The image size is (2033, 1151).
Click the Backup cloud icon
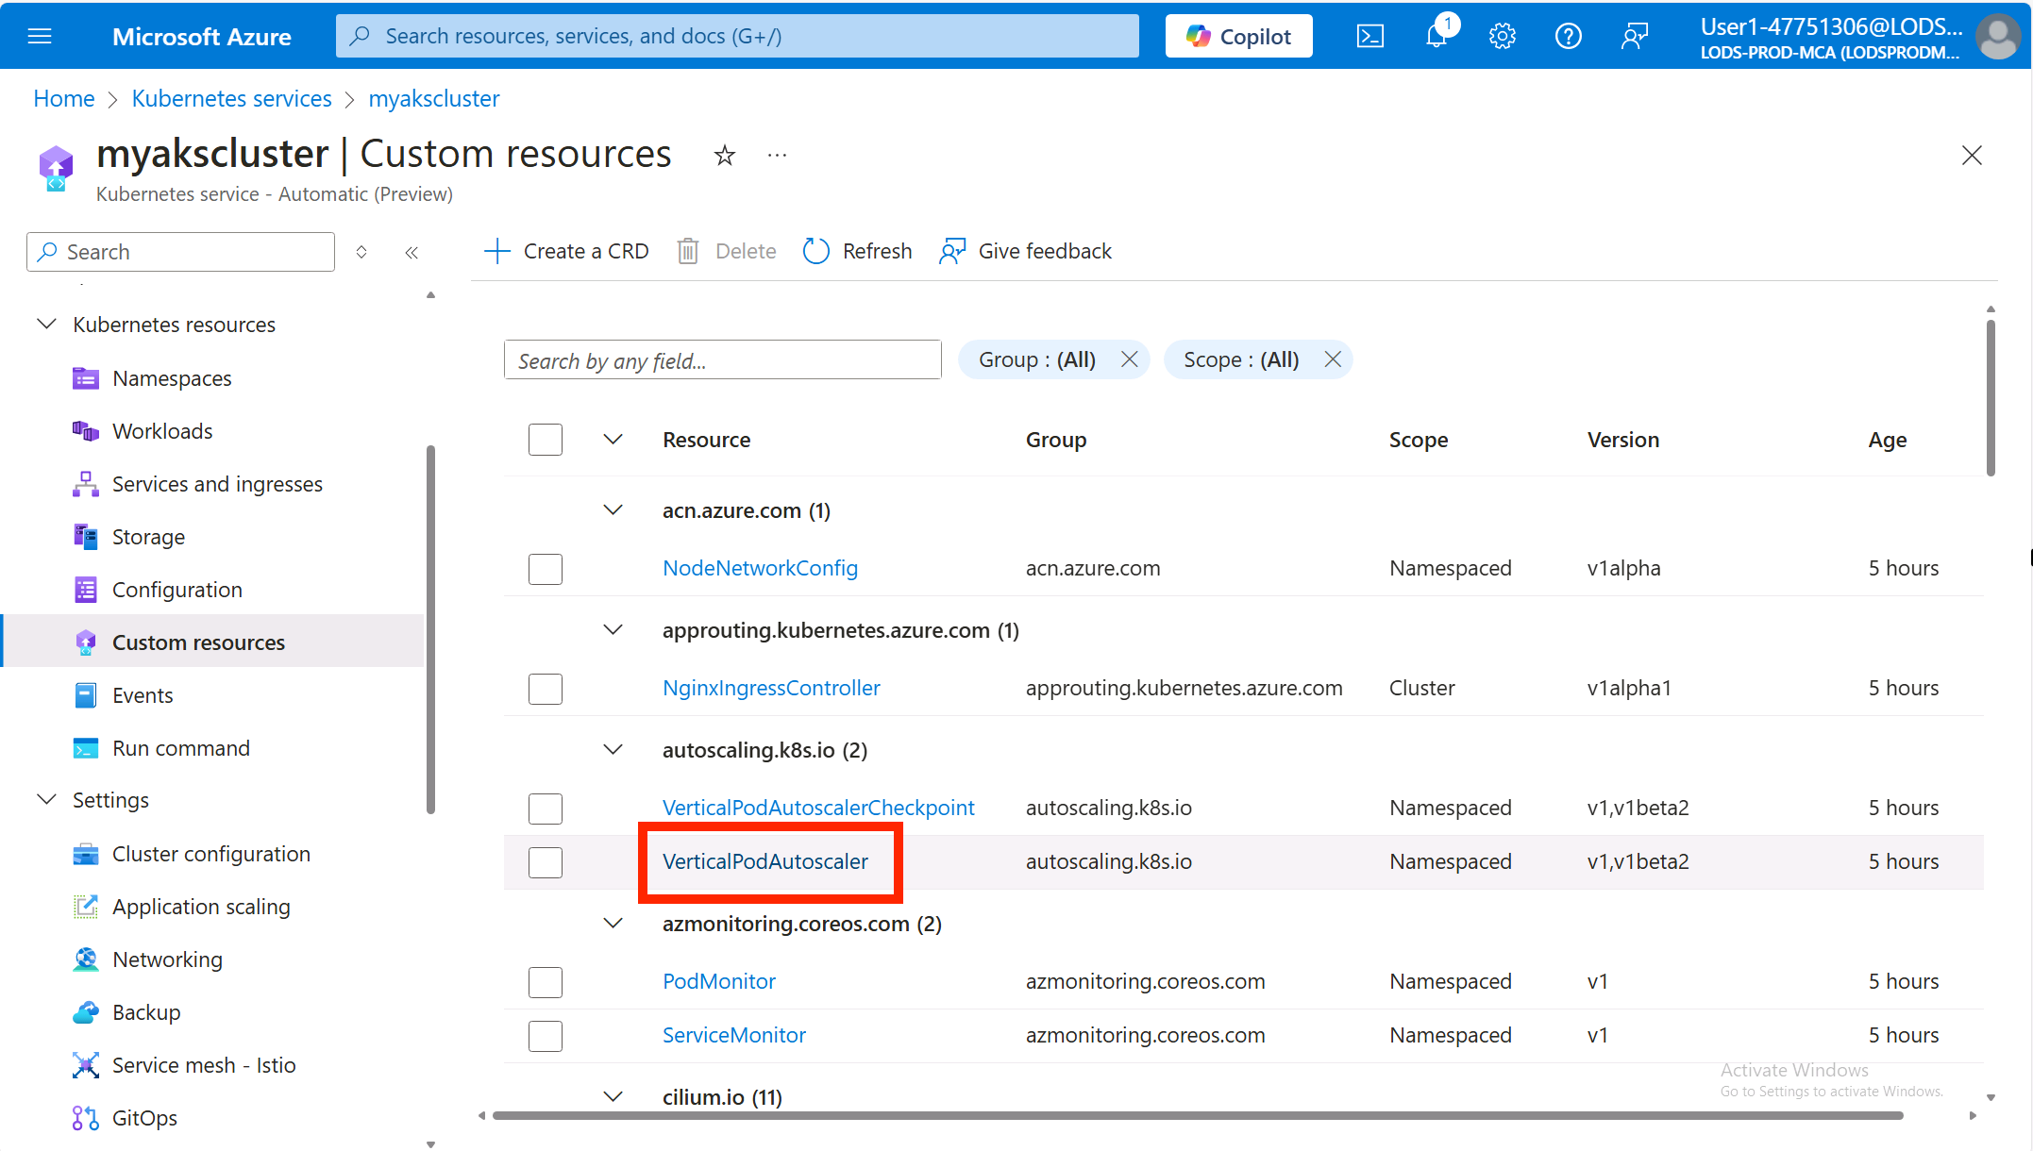point(86,1012)
